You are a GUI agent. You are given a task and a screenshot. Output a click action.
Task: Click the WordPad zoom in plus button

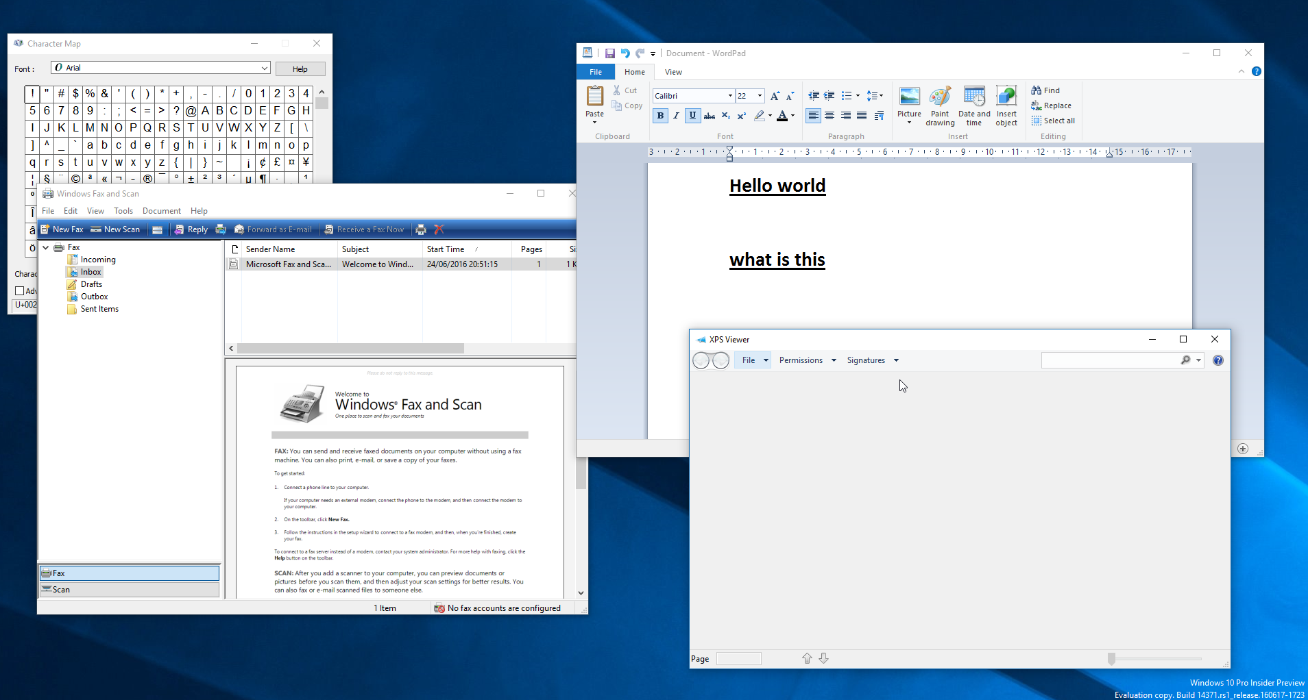pyautogui.click(x=1243, y=449)
